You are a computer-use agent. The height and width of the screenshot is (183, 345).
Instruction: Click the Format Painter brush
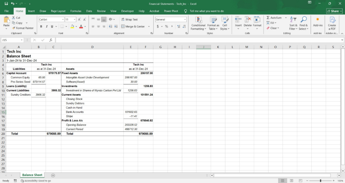13,28
